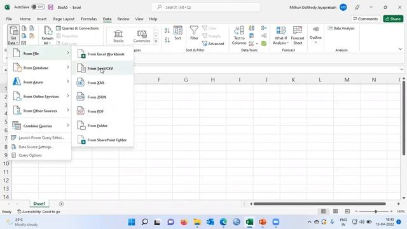The height and width of the screenshot is (229, 407).
Task: Select From JSON import option
Action: pos(103,97)
